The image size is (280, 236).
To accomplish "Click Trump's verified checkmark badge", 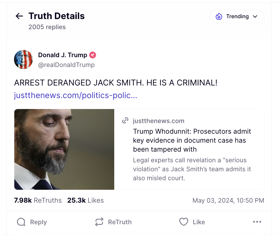I will coord(92,55).
